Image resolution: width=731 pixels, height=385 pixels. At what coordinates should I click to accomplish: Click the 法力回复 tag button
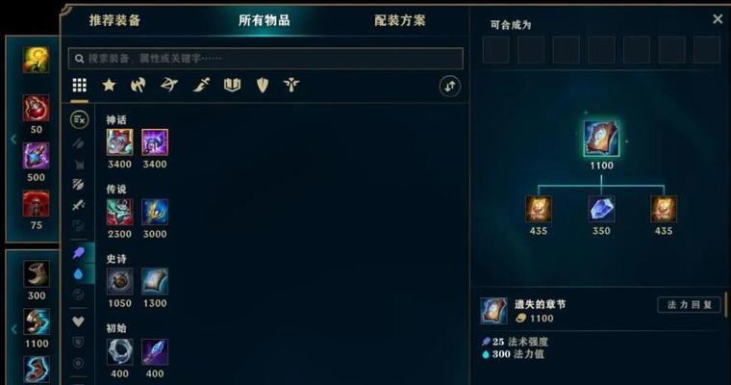689,305
